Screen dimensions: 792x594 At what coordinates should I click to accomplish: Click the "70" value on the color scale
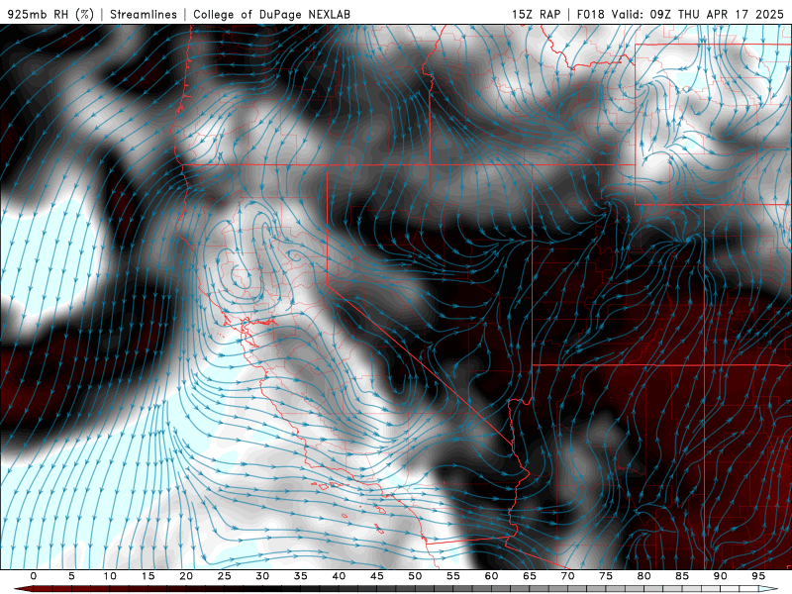point(567,576)
